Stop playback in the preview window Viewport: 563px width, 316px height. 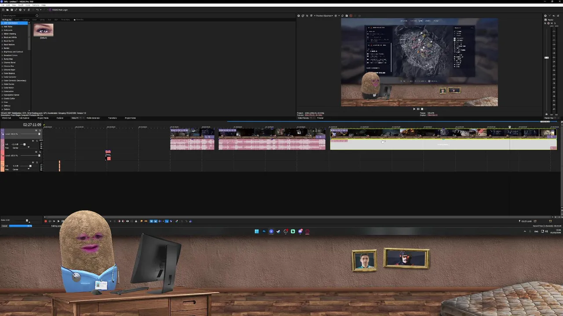point(422,109)
